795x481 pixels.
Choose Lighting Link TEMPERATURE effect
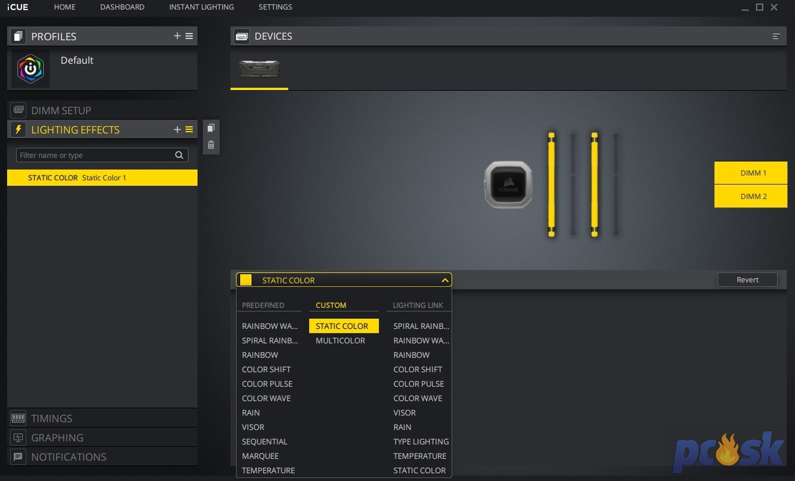[x=420, y=456]
